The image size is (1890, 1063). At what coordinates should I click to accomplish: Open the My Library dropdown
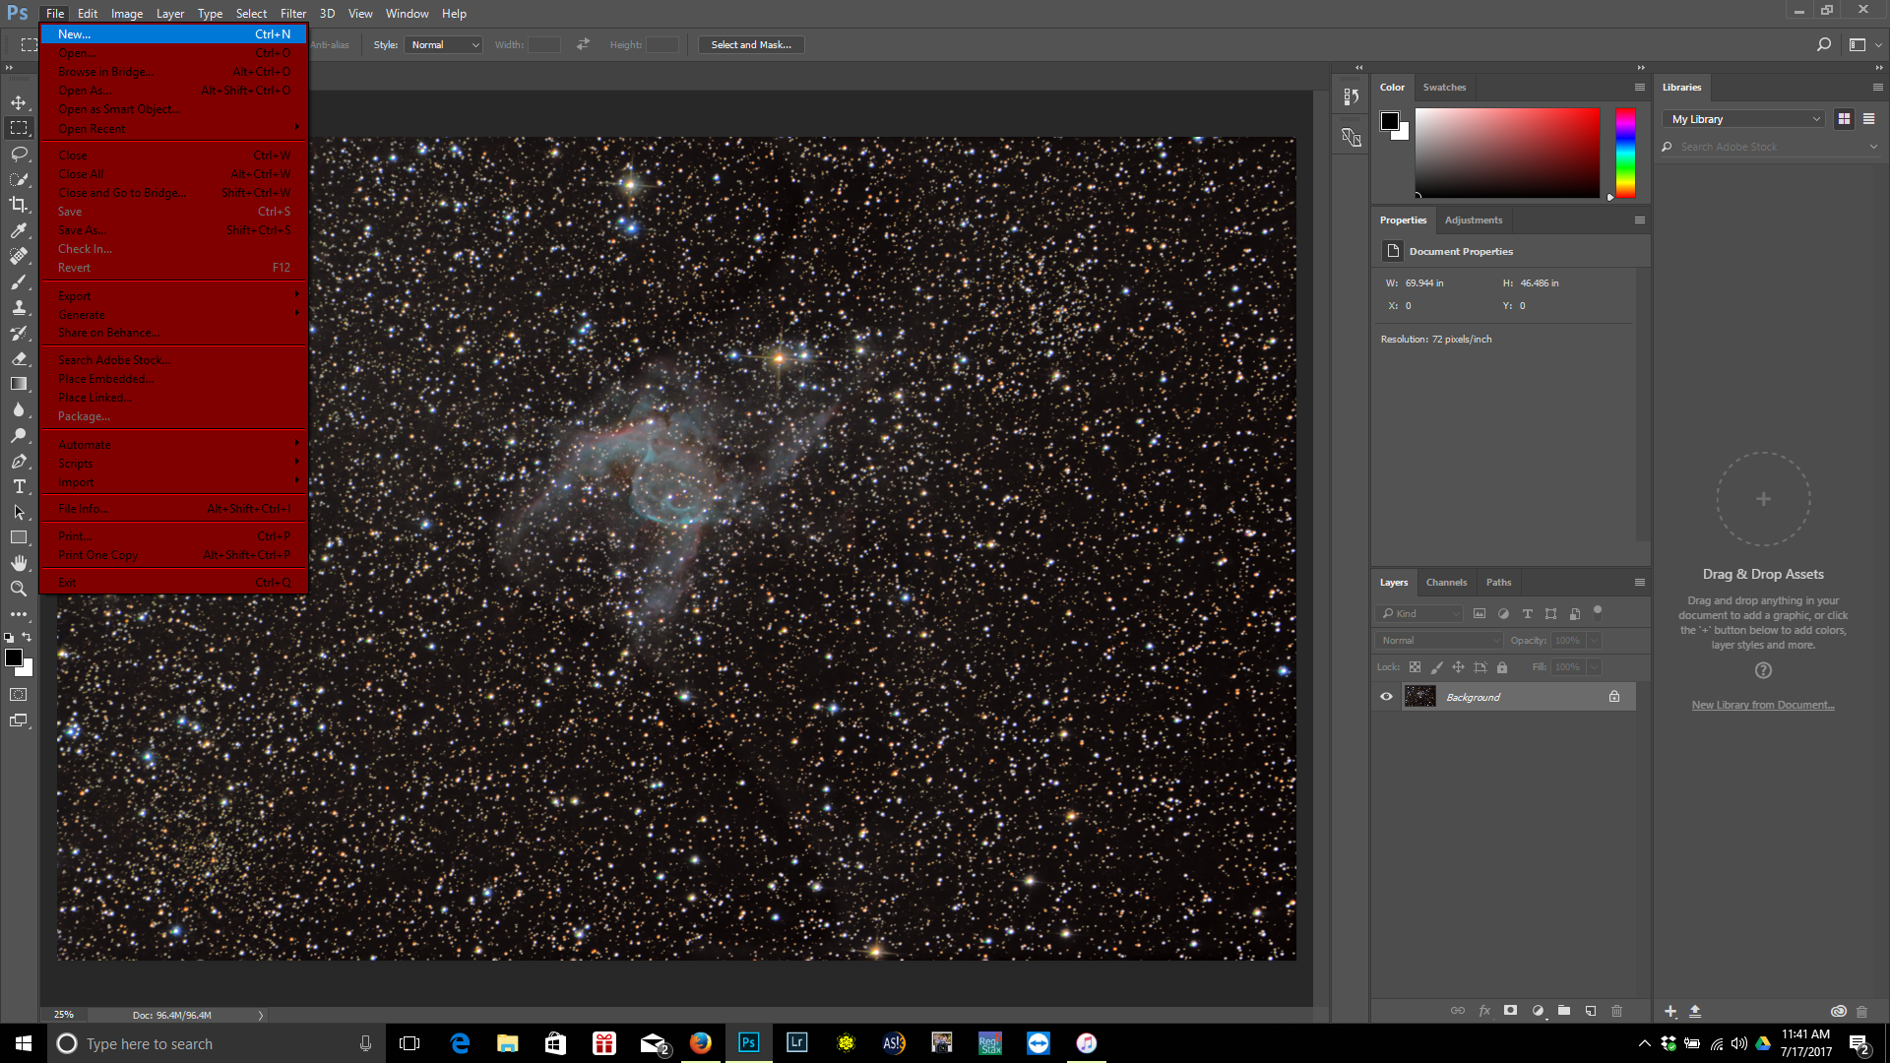coord(1745,119)
